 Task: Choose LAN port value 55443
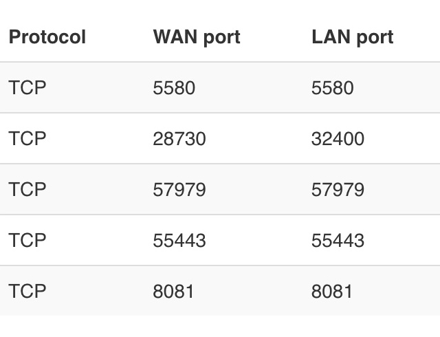coord(338,241)
